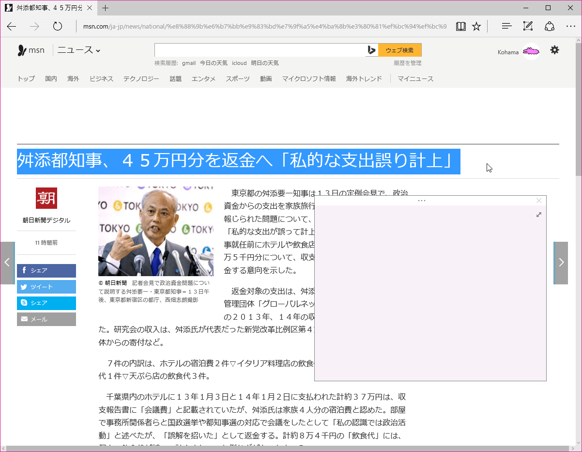The height and width of the screenshot is (452, 582).
Task: Go to the 動画 section
Action: pos(266,78)
